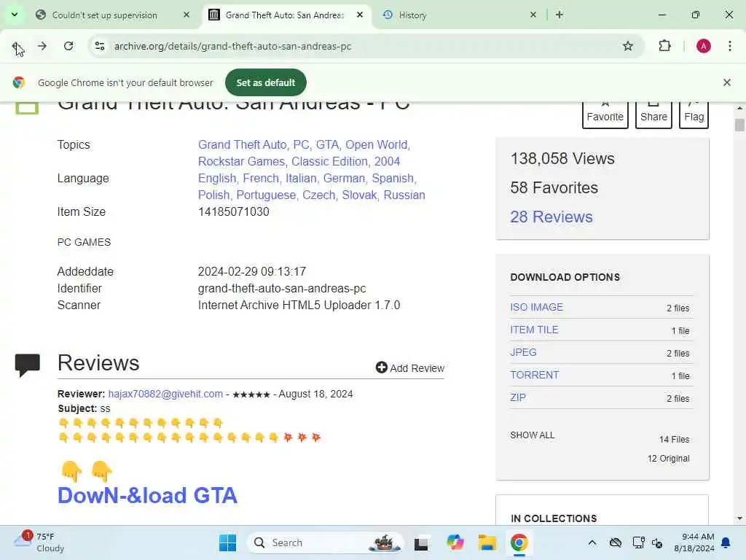Open the weather widget showing 75°F

(x=39, y=542)
